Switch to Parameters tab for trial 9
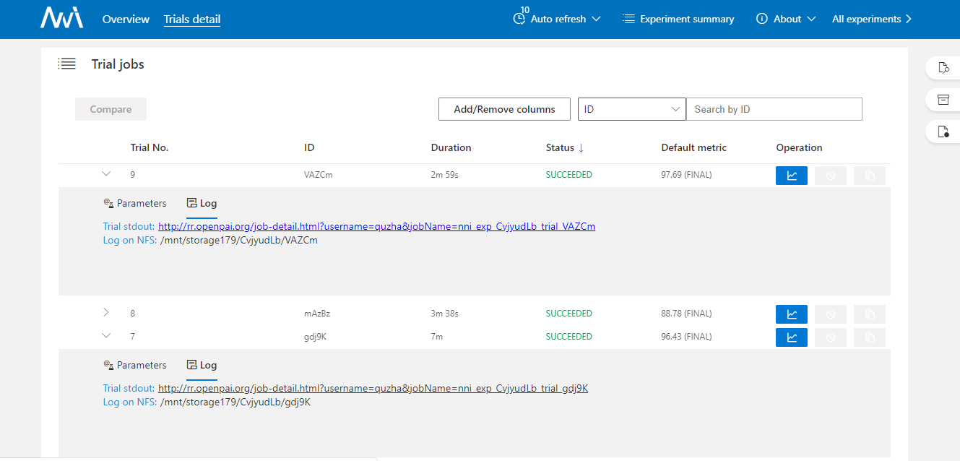 (x=135, y=204)
